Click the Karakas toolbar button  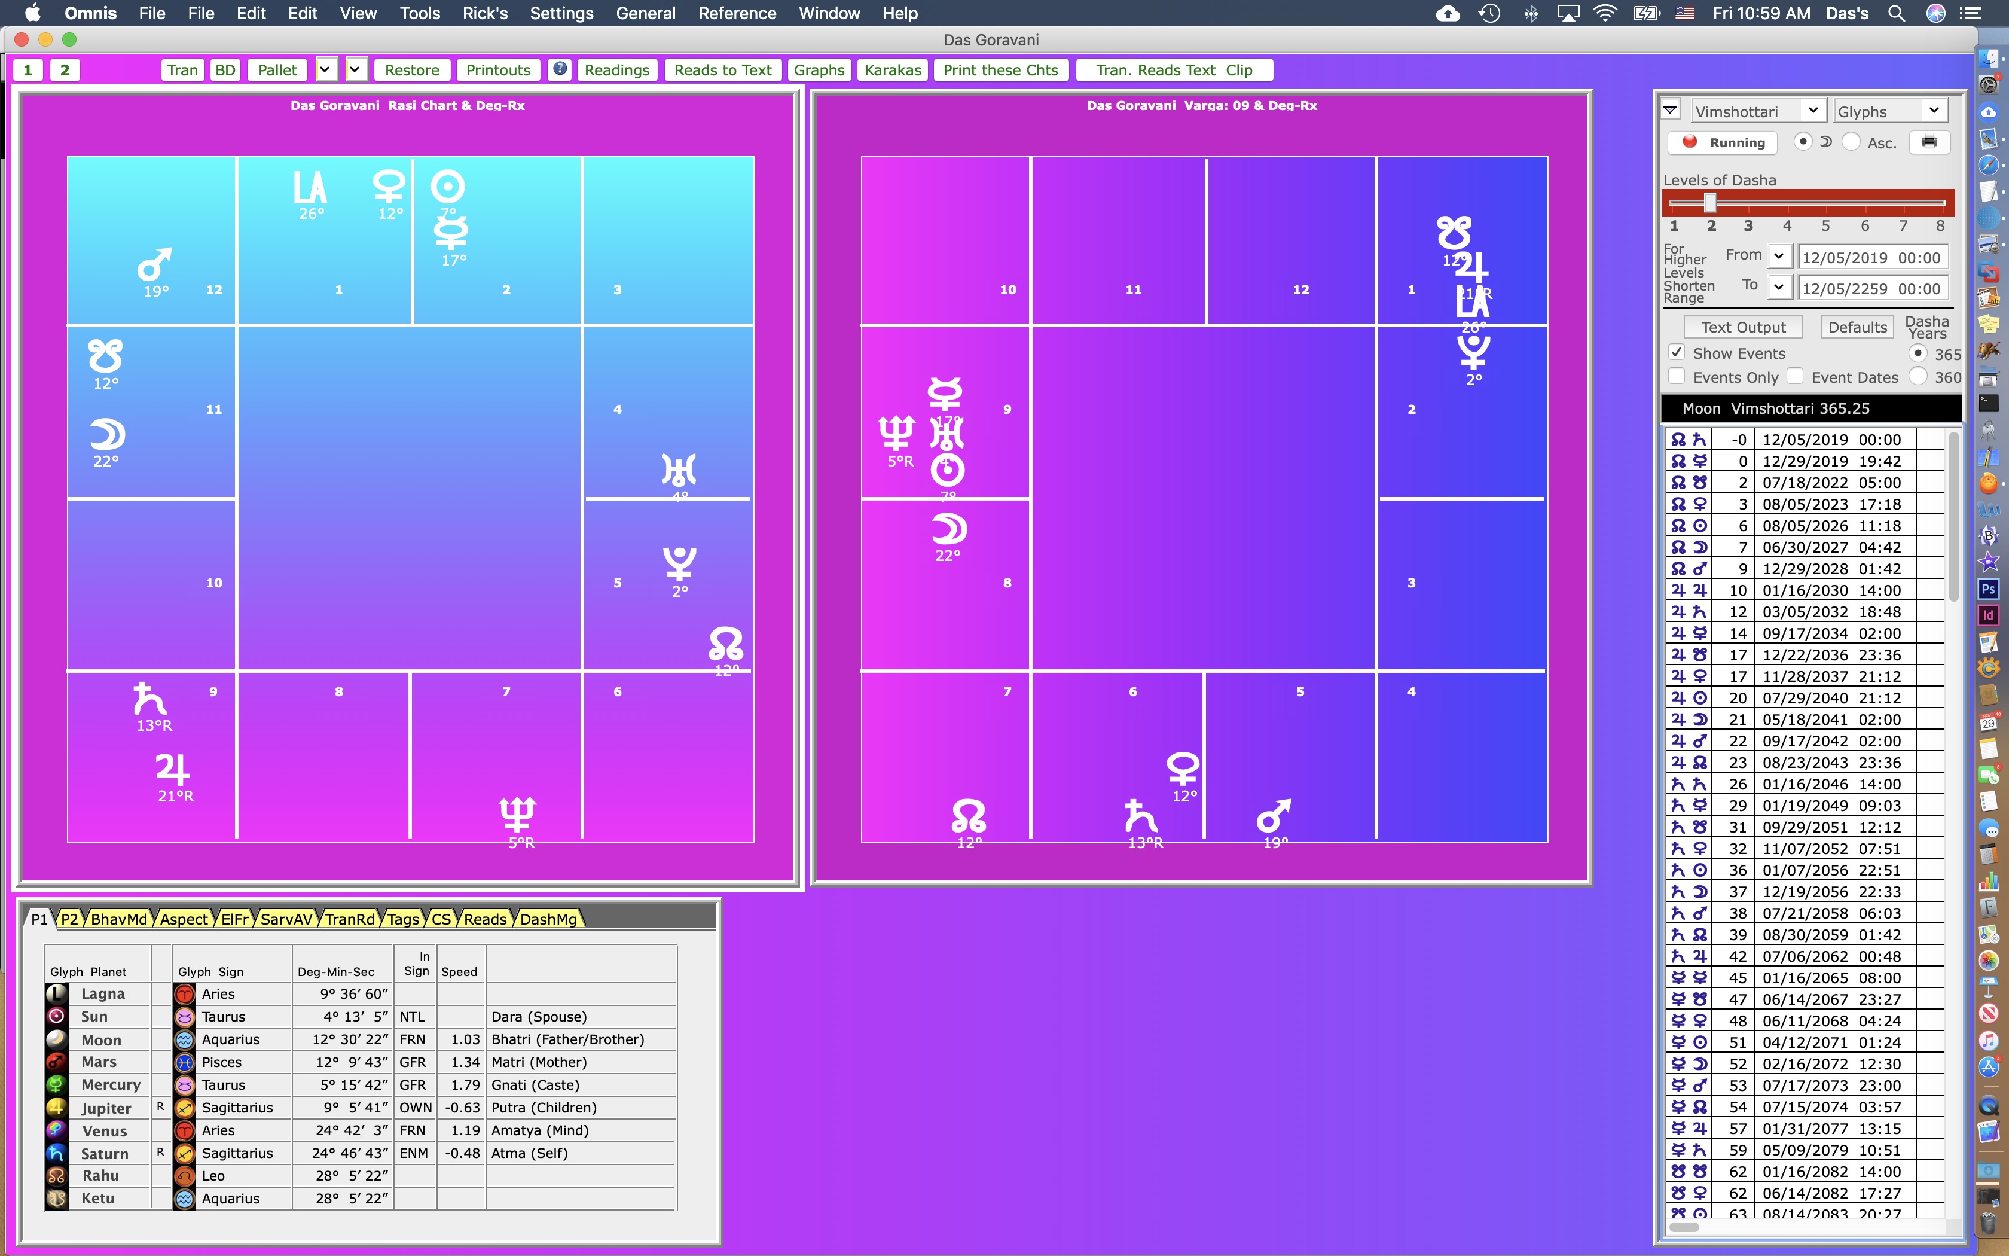(x=891, y=70)
